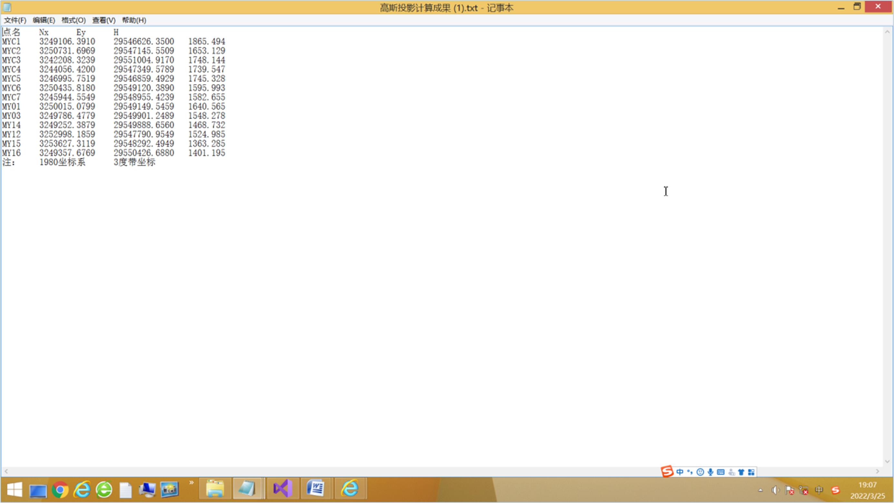The image size is (894, 503).
Task: Launch Google Chrome from the taskbar
Action: pos(60,490)
